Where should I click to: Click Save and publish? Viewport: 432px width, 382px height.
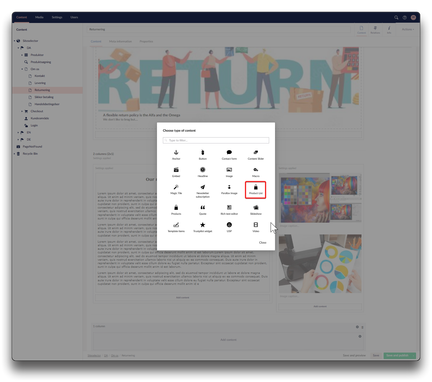tap(397, 355)
